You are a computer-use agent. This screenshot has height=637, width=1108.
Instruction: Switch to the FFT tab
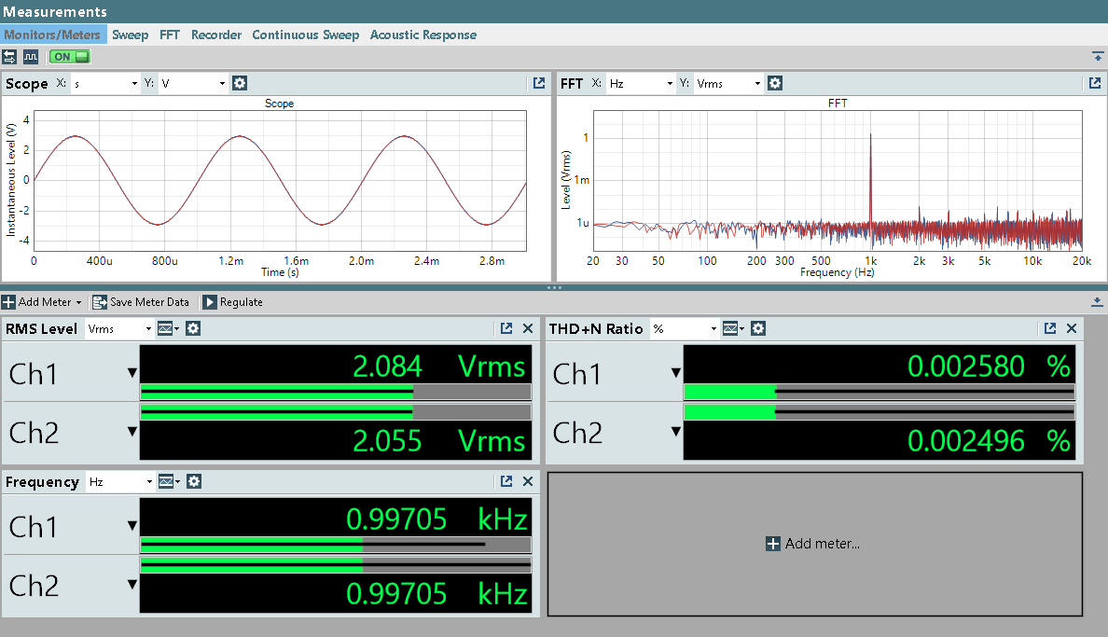(x=170, y=35)
